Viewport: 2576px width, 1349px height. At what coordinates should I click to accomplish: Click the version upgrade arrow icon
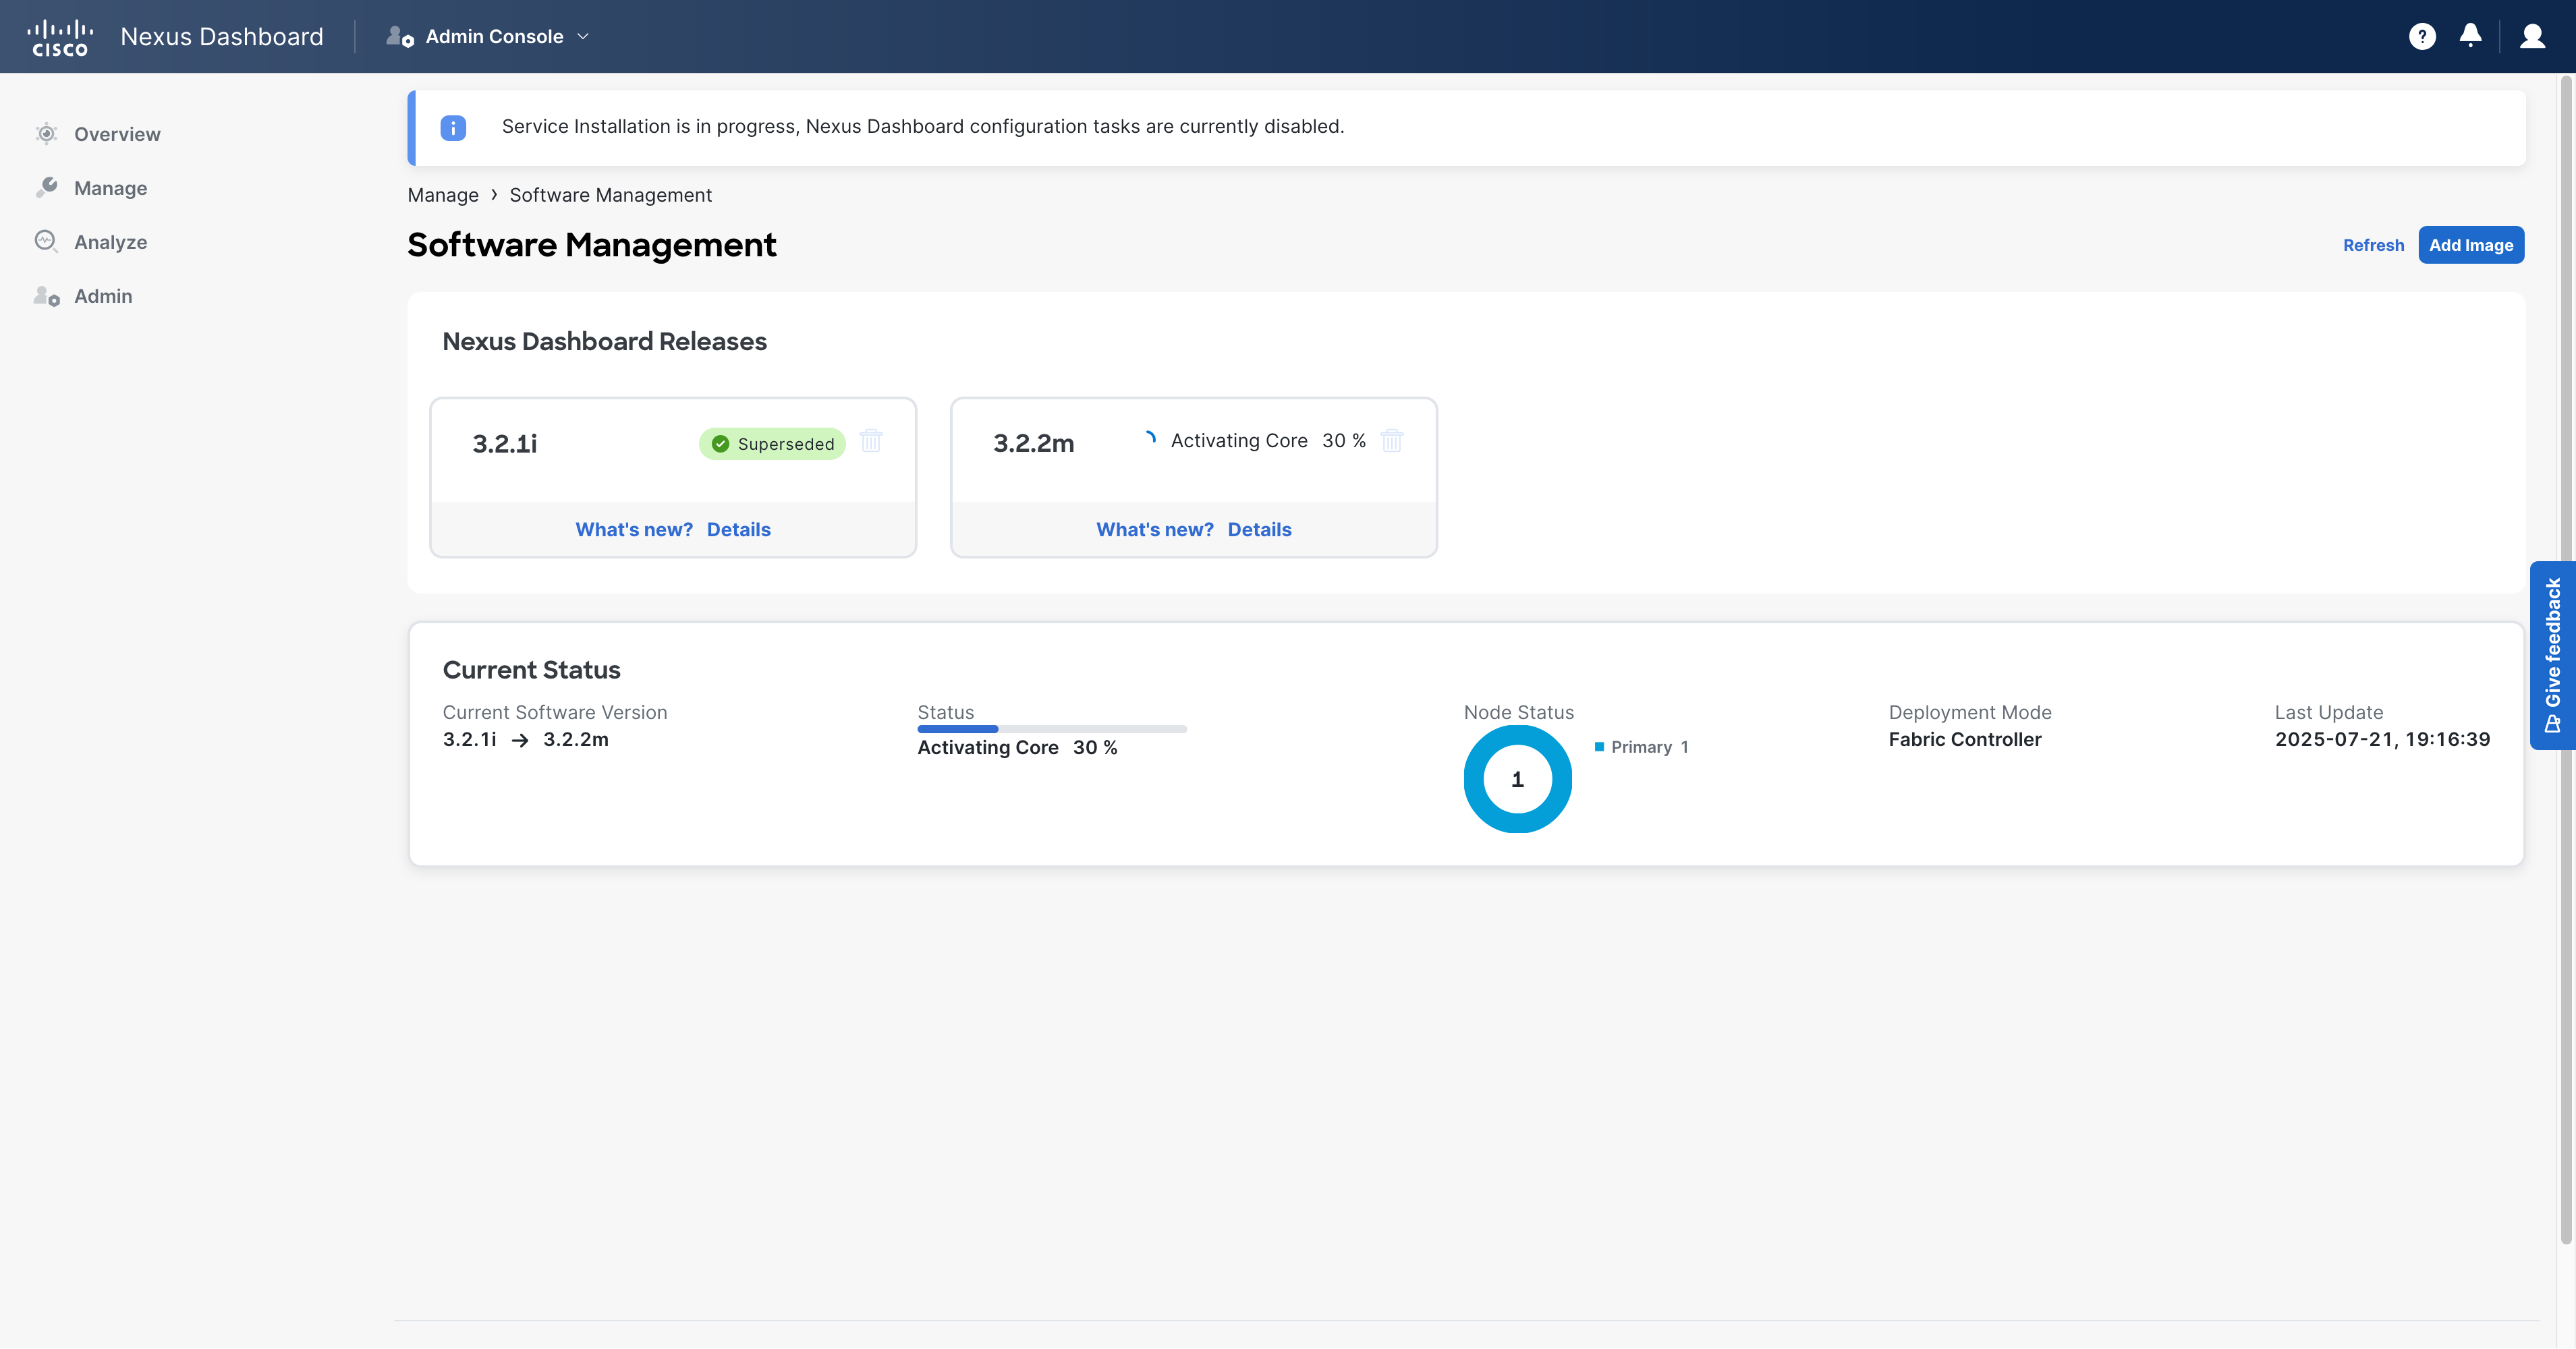[520, 740]
